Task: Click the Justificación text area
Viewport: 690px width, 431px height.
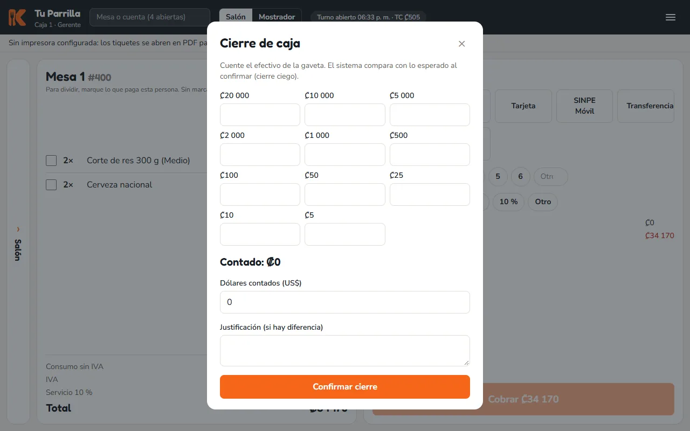Action: click(x=345, y=351)
